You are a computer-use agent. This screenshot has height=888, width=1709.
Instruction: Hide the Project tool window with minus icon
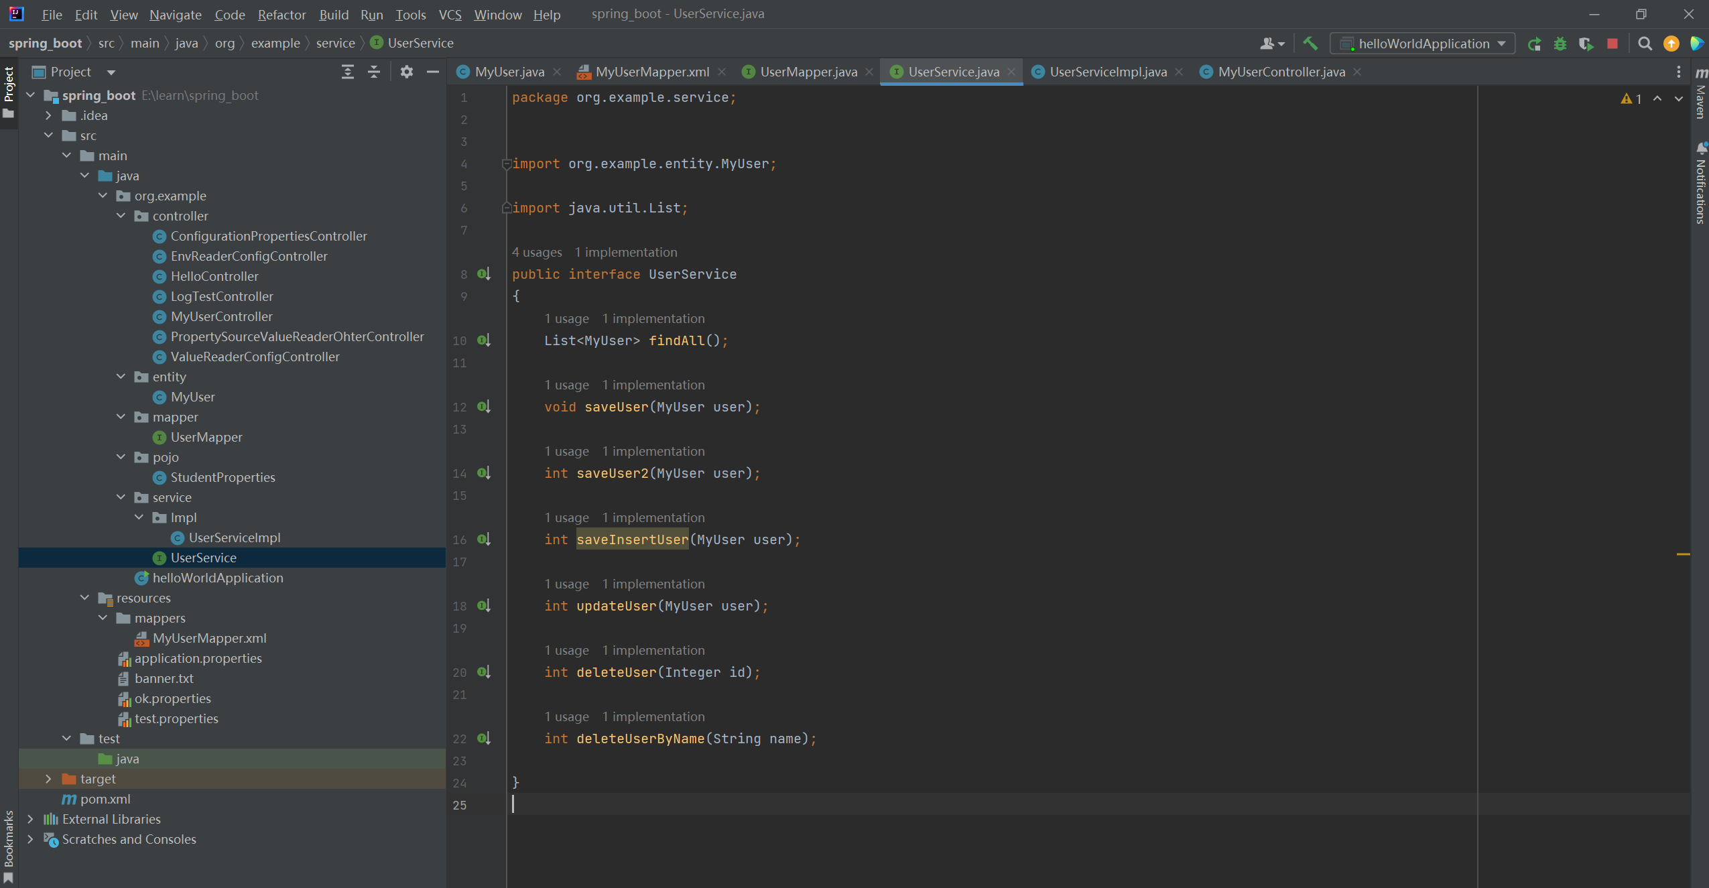pos(433,72)
